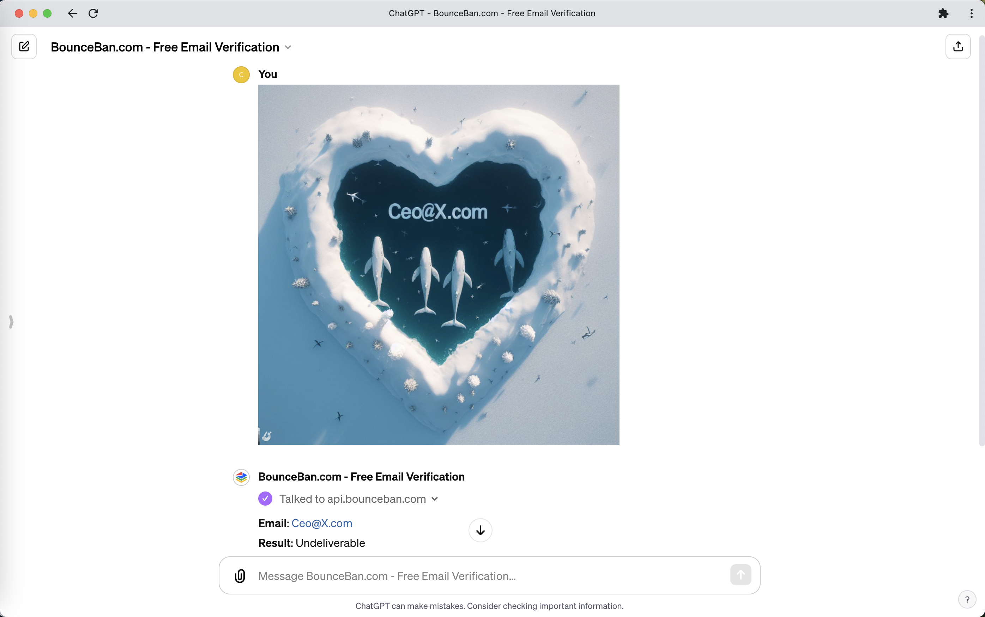Toggle the ChatGPT conversation history panel
This screenshot has width=985, height=617.
[11, 321]
